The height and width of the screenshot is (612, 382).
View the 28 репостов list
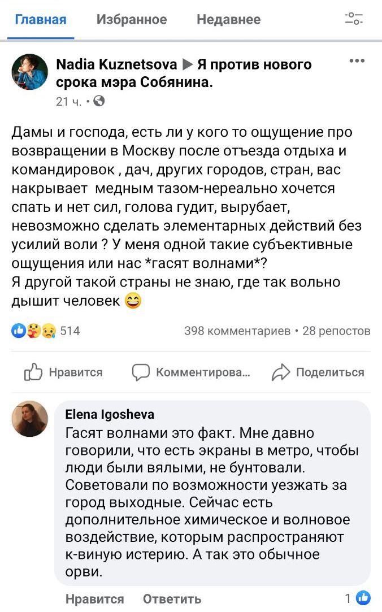336,331
